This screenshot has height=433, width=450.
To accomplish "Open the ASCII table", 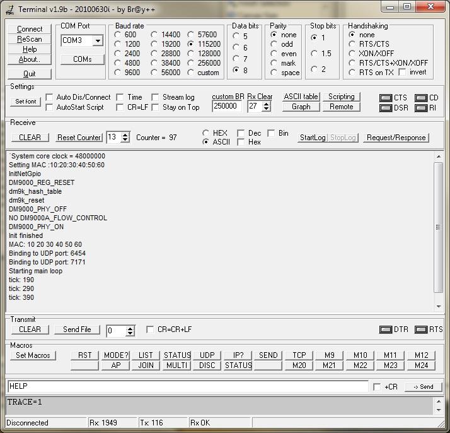I will (x=301, y=97).
